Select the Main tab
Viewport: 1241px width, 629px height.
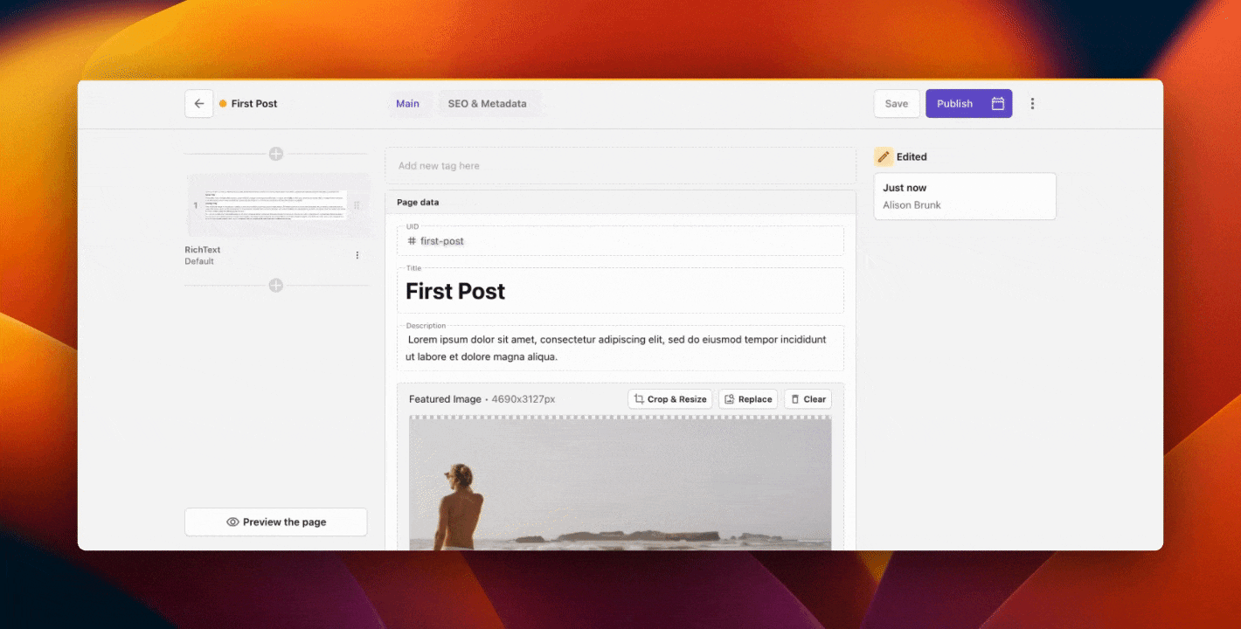407,103
